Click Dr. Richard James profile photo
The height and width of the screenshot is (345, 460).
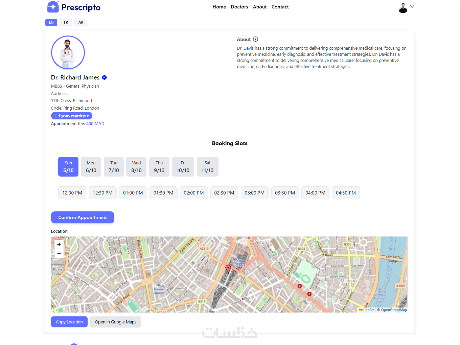point(68,52)
